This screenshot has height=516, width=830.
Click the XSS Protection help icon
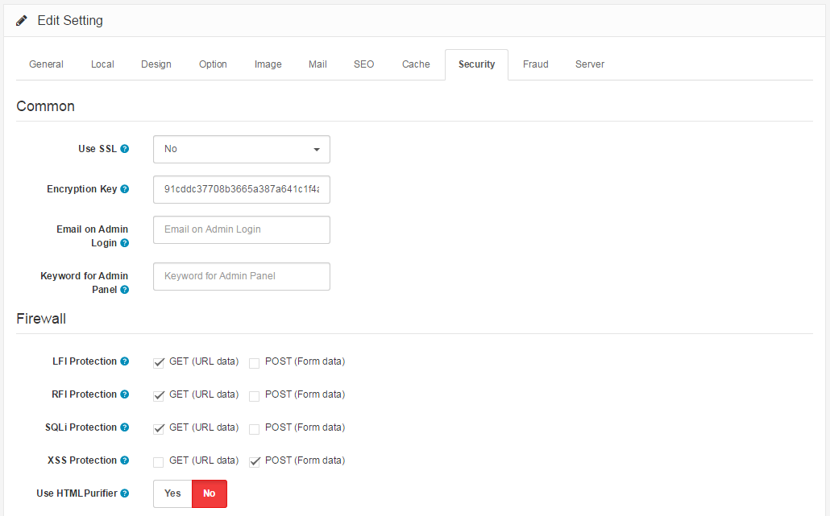[x=124, y=460]
